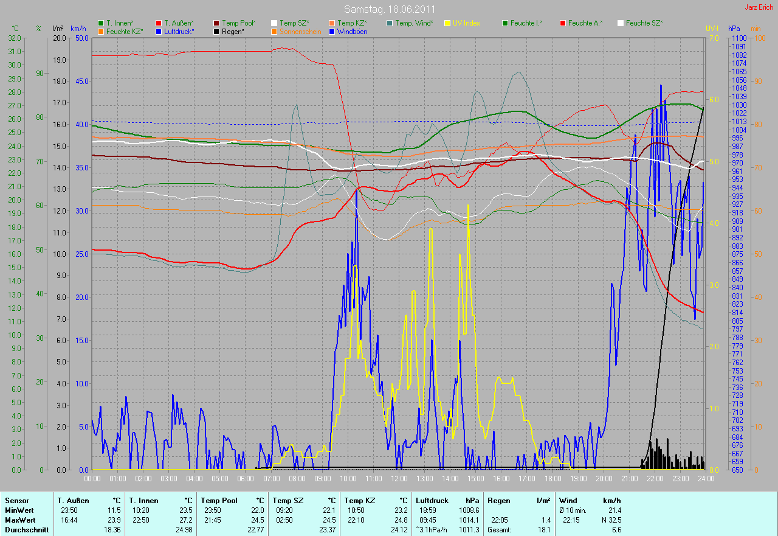Select the 'Feuchte KZ*' legend label
This screenshot has width=778, height=536.
[125, 31]
